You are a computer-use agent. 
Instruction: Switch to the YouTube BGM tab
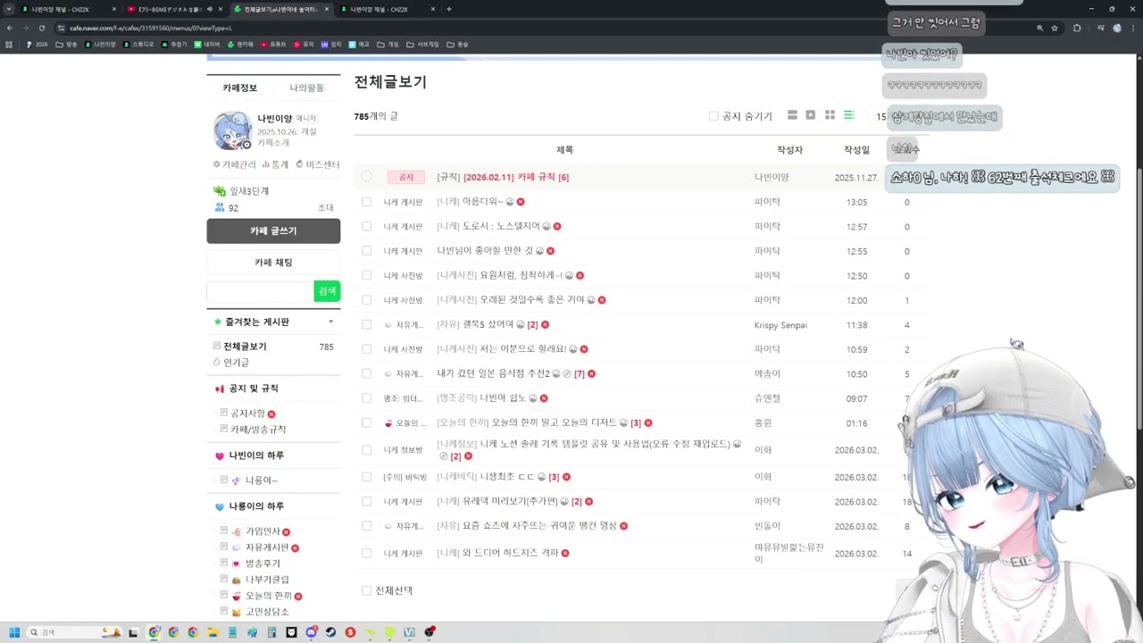[173, 9]
